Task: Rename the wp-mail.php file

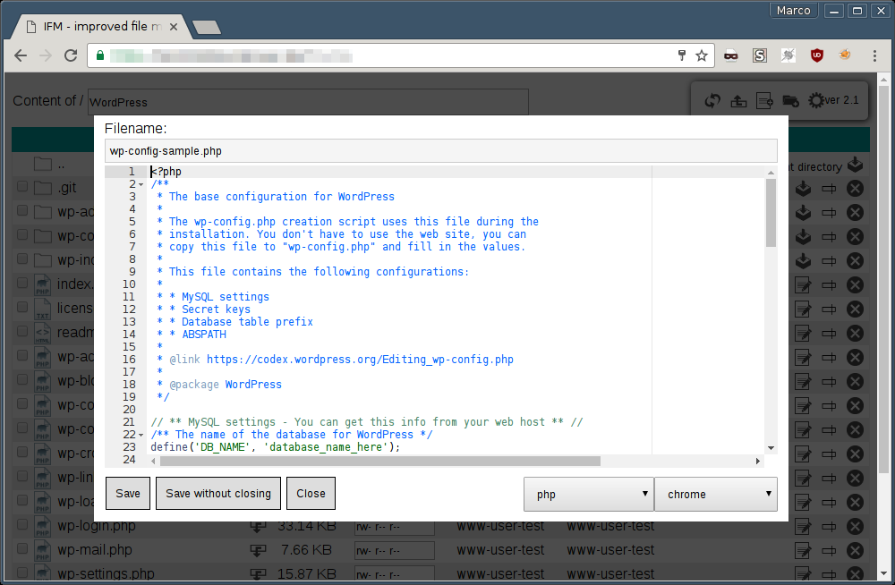Action: click(x=829, y=550)
